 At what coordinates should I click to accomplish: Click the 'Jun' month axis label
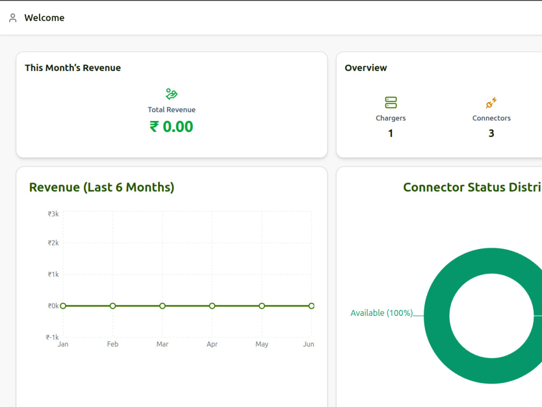tap(309, 345)
